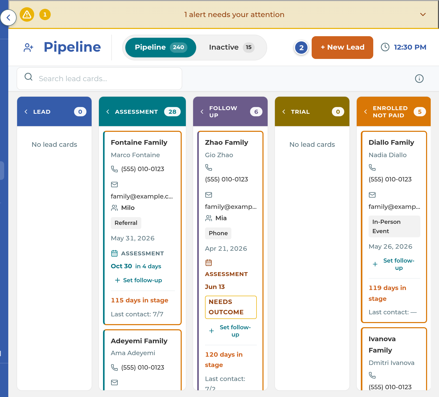
Task: Collapse the FOLLOW UP column chevron
Action: click(x=202, y=112)
